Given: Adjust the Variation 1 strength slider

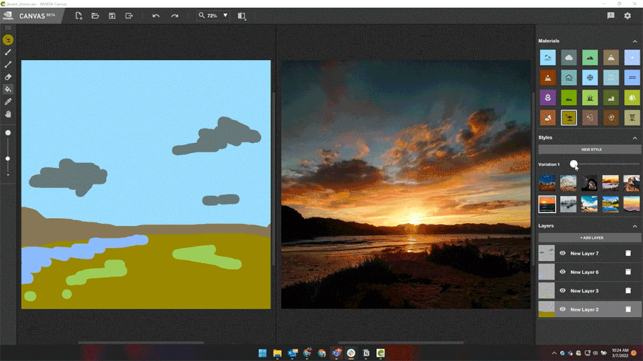Looking at the screenshot, I should pyautogui.click(x=573, y=165).
